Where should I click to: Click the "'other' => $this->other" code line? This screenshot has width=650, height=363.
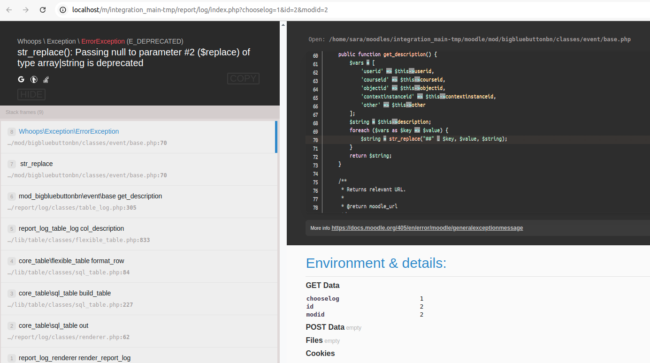[393, 105]
